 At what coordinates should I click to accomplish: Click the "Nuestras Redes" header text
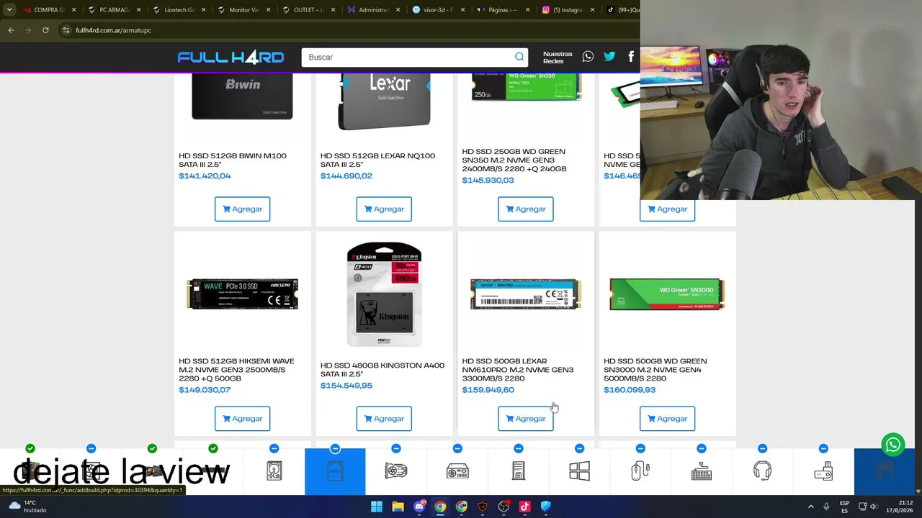(x=558, y=58)
